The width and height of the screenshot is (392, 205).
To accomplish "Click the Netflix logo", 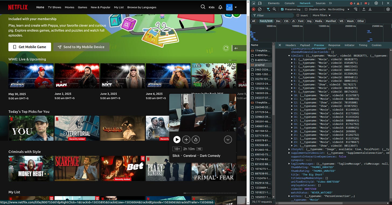I will coord(18,7).
